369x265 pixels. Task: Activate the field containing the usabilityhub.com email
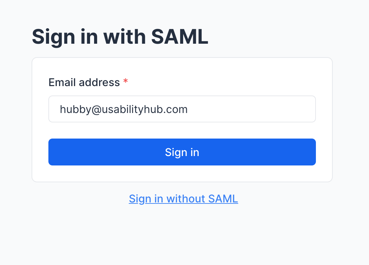pos(182,109)
